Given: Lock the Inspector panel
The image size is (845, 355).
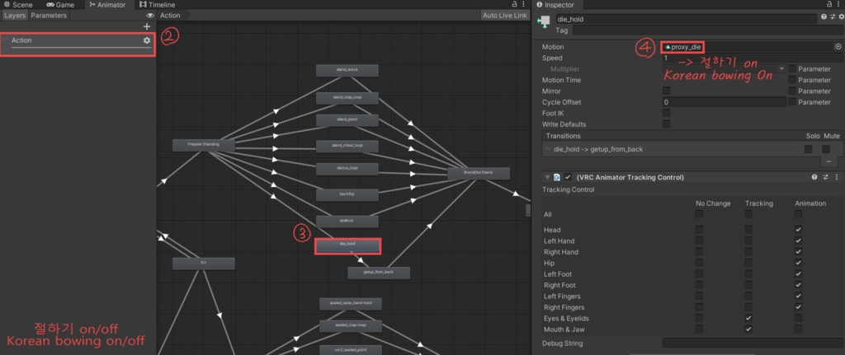Looking at the screenshot, I should tap(830, 4).
